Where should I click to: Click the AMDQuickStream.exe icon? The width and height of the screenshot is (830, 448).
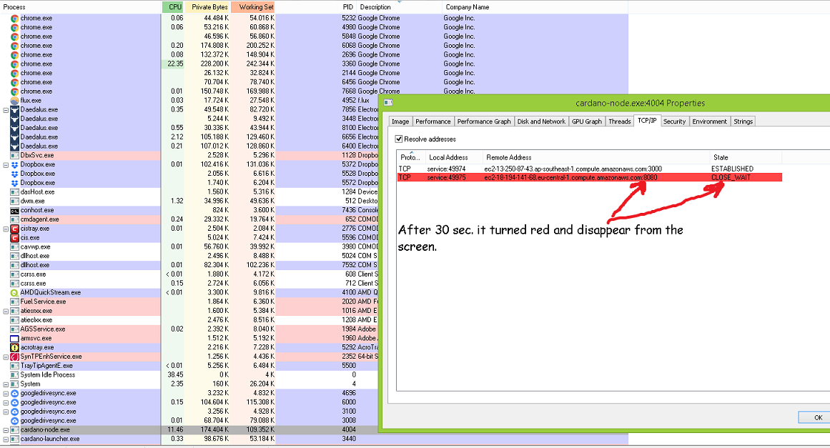(15, 292)
